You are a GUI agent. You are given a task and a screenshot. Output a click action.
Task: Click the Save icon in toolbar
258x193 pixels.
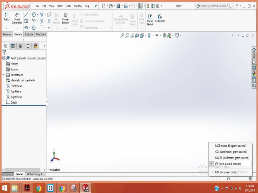[x=118, y=6]
